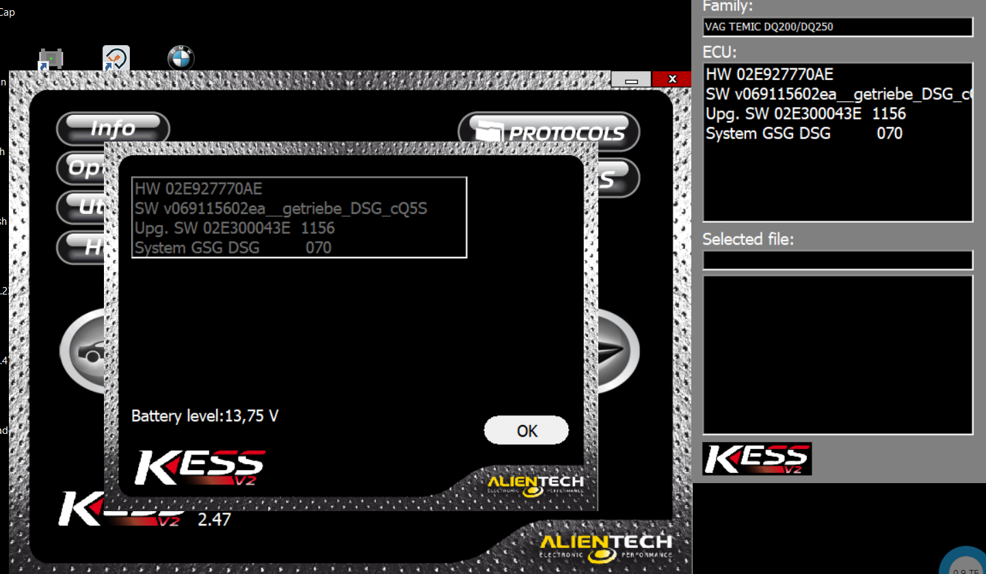The height and width of the screenshot is (574, 986).
Task: Click OK to dismiss the ECU info dialog
Action: point(526,430)
